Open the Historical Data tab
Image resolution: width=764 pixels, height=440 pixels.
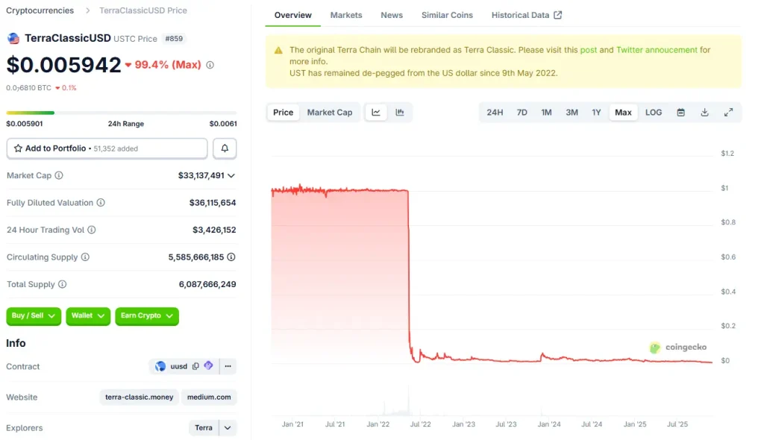[x=521, y=14]
